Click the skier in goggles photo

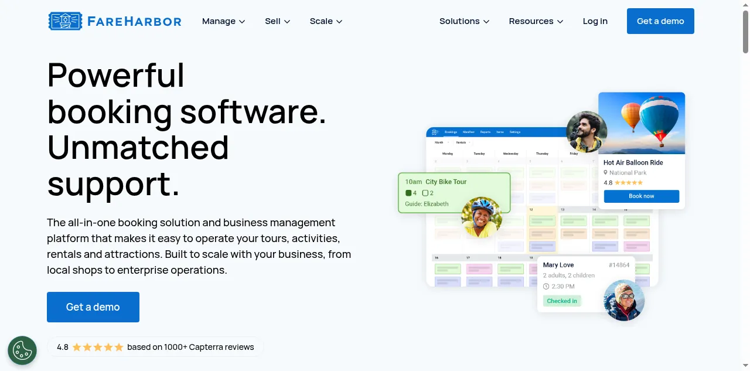(x=624, y=300)
